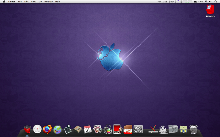Open the System Preferences gear icon in Dock
The height and width of the screenshot is (137, 220).
(138, 129)
